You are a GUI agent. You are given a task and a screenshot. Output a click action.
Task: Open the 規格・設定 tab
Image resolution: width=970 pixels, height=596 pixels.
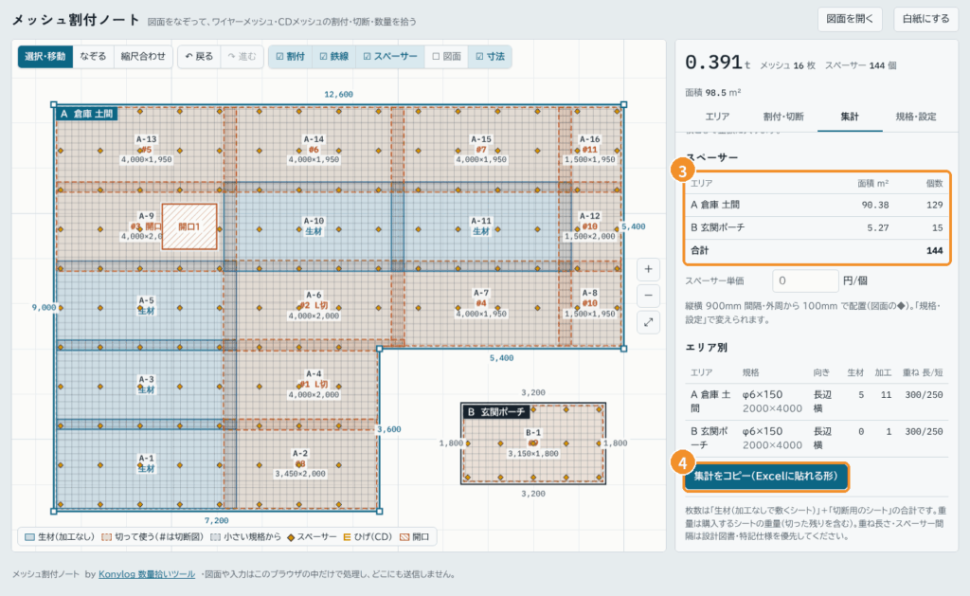[x=916, y=117]
